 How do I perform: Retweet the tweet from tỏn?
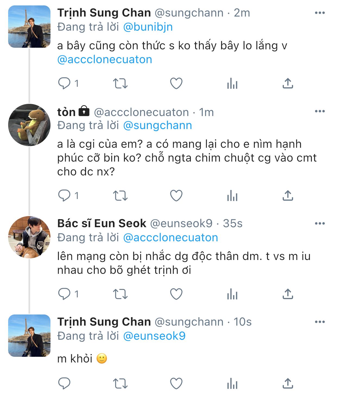pos(120,196)
